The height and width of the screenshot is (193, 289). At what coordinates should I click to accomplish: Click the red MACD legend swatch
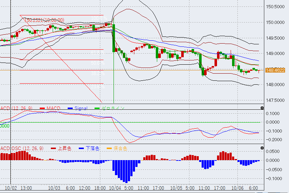point(42,108)
